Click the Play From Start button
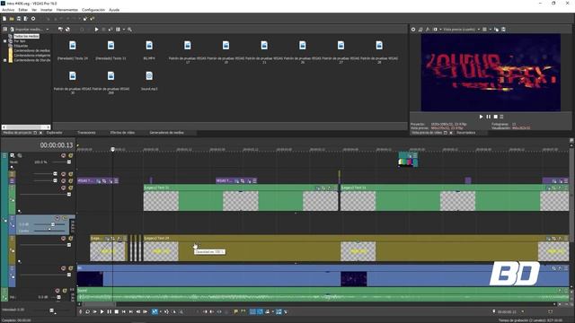Image resolution: width=575 pixels, height=323 pixels. (x=94, y=311)
